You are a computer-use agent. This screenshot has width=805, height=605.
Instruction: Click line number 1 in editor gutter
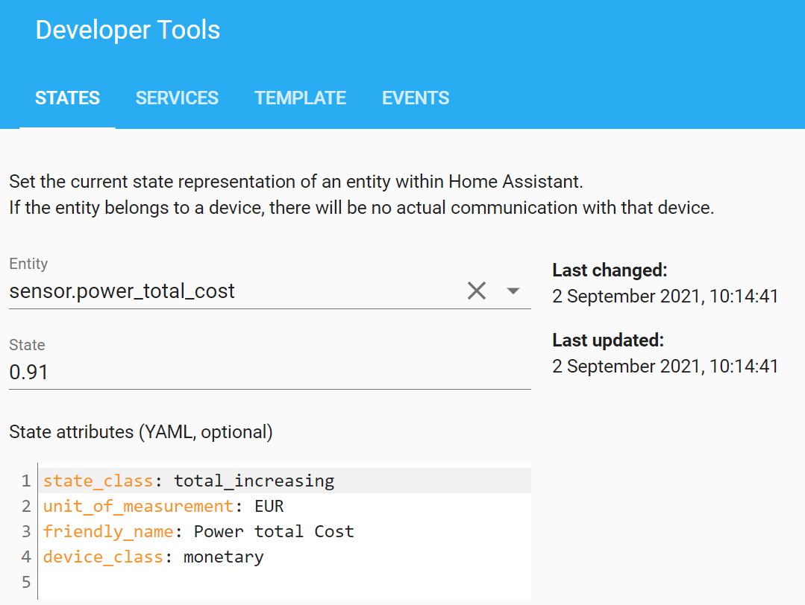click(26, 481)
